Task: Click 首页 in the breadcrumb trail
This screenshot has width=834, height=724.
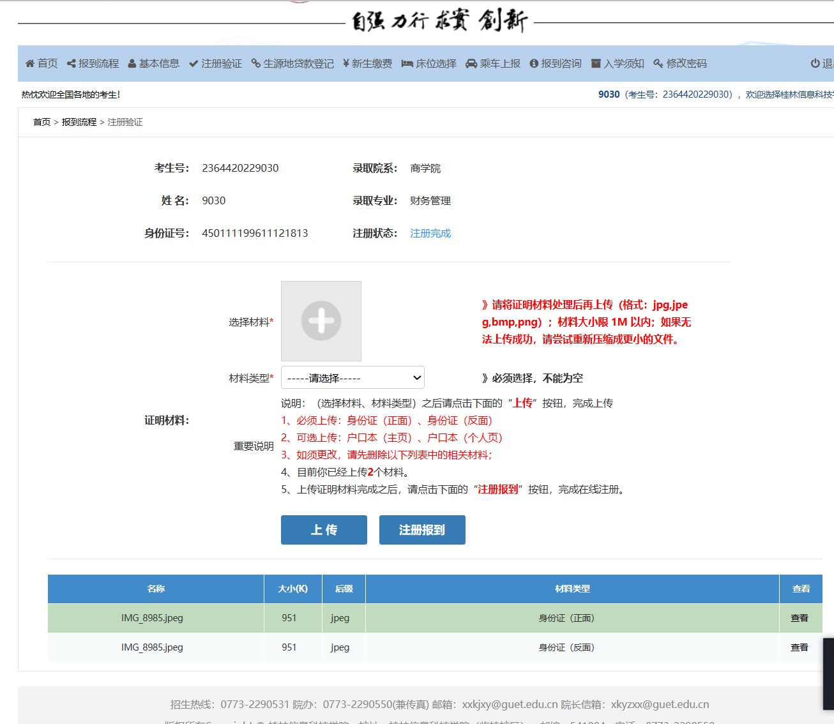Action: [x=42, y=122]
